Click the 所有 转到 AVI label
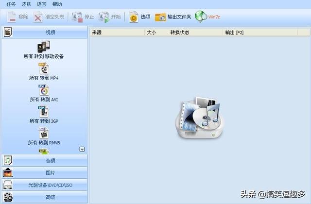 pyautogui.click(x=44, y=99)
